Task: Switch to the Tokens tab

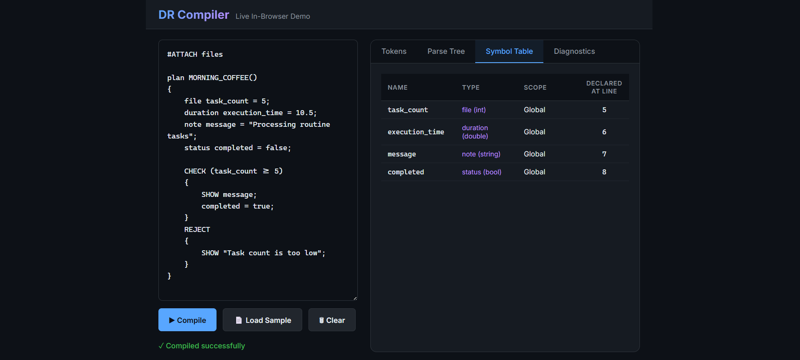Action: click(x=394, y=51)
